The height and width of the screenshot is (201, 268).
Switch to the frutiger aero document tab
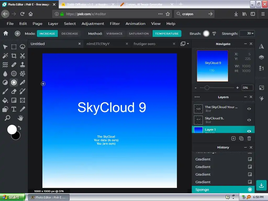click(144, 44)
